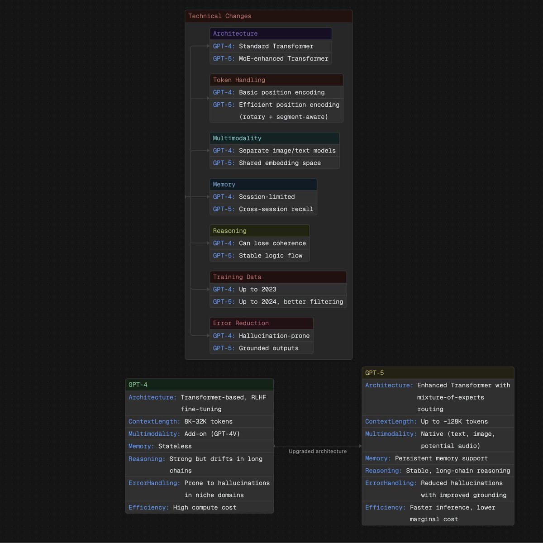Select ContextLength 8K-32K tokens row
Screen dimensions: 543x543
click(200, 421)
